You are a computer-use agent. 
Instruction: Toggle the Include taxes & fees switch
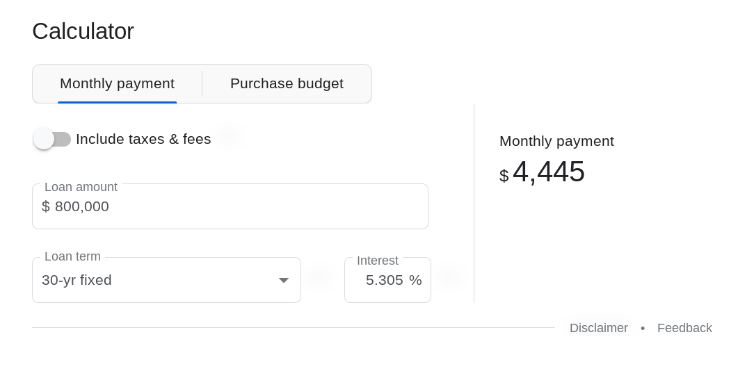[52, 139]
